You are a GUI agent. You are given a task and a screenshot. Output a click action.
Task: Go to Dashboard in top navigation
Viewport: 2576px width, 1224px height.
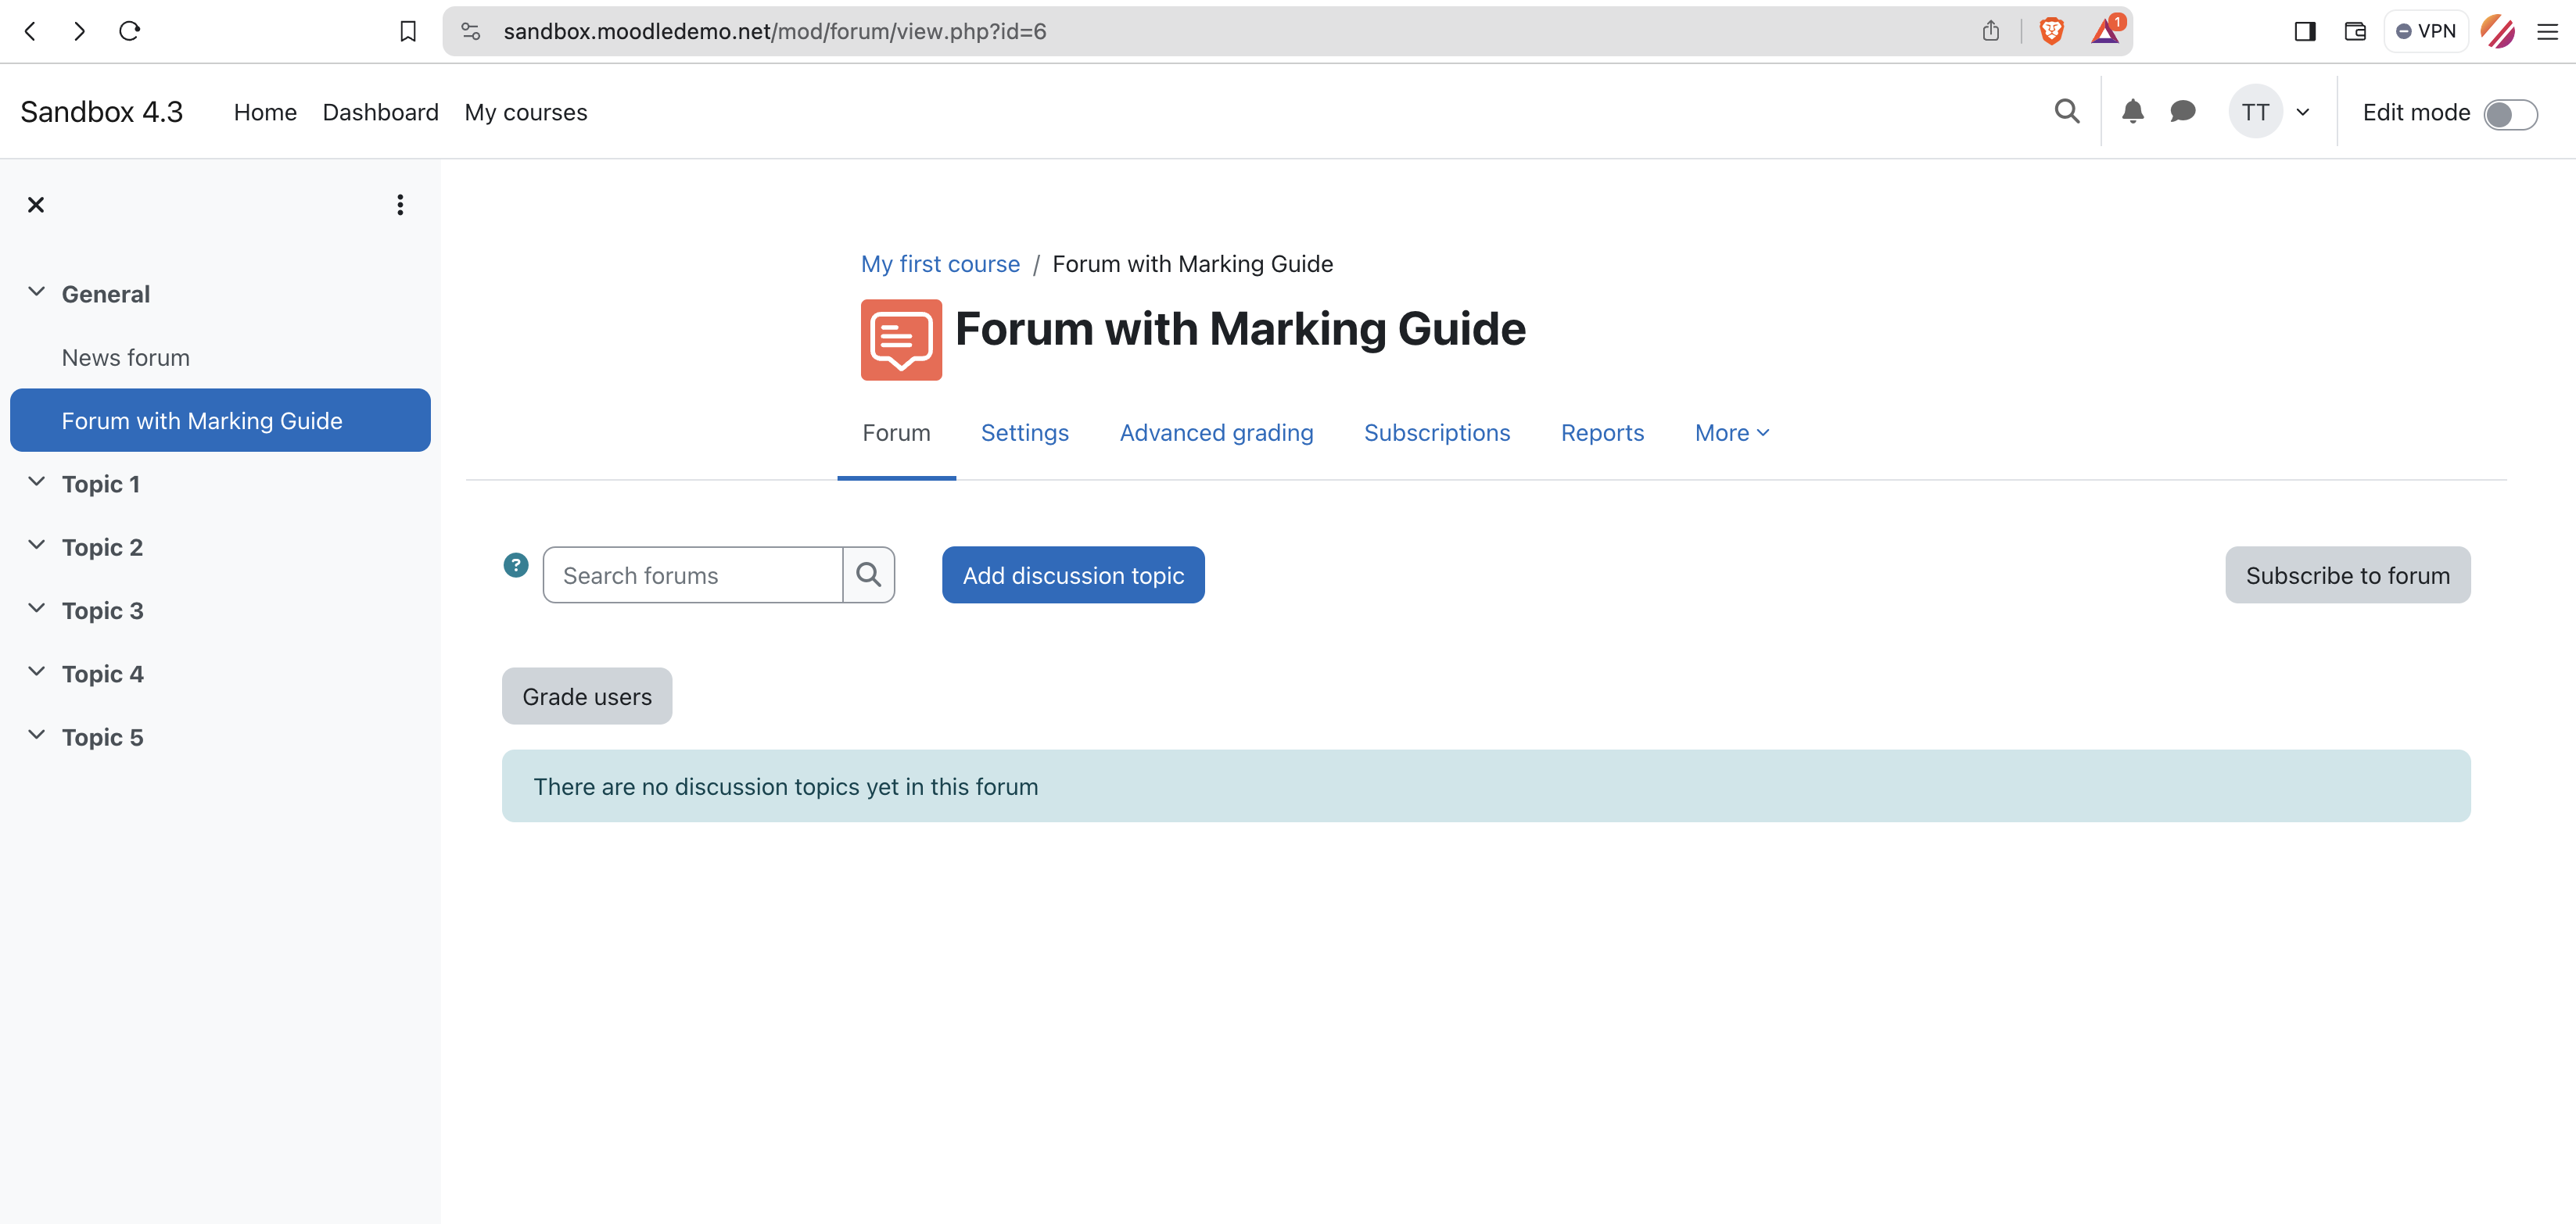click(380, 112)
